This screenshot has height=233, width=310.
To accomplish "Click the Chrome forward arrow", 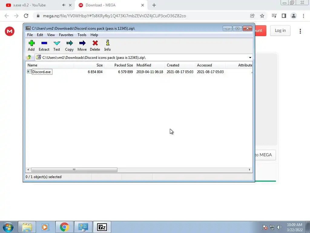I will pos(16,16).
